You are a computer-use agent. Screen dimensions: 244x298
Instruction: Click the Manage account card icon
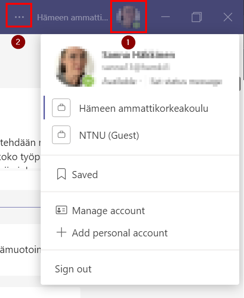point(61,210)
